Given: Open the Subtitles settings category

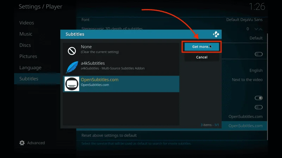Looking at the screenshot, I should coord(37,79).
